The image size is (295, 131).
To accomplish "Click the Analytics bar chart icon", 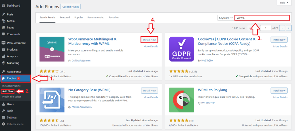I will 3,56.
